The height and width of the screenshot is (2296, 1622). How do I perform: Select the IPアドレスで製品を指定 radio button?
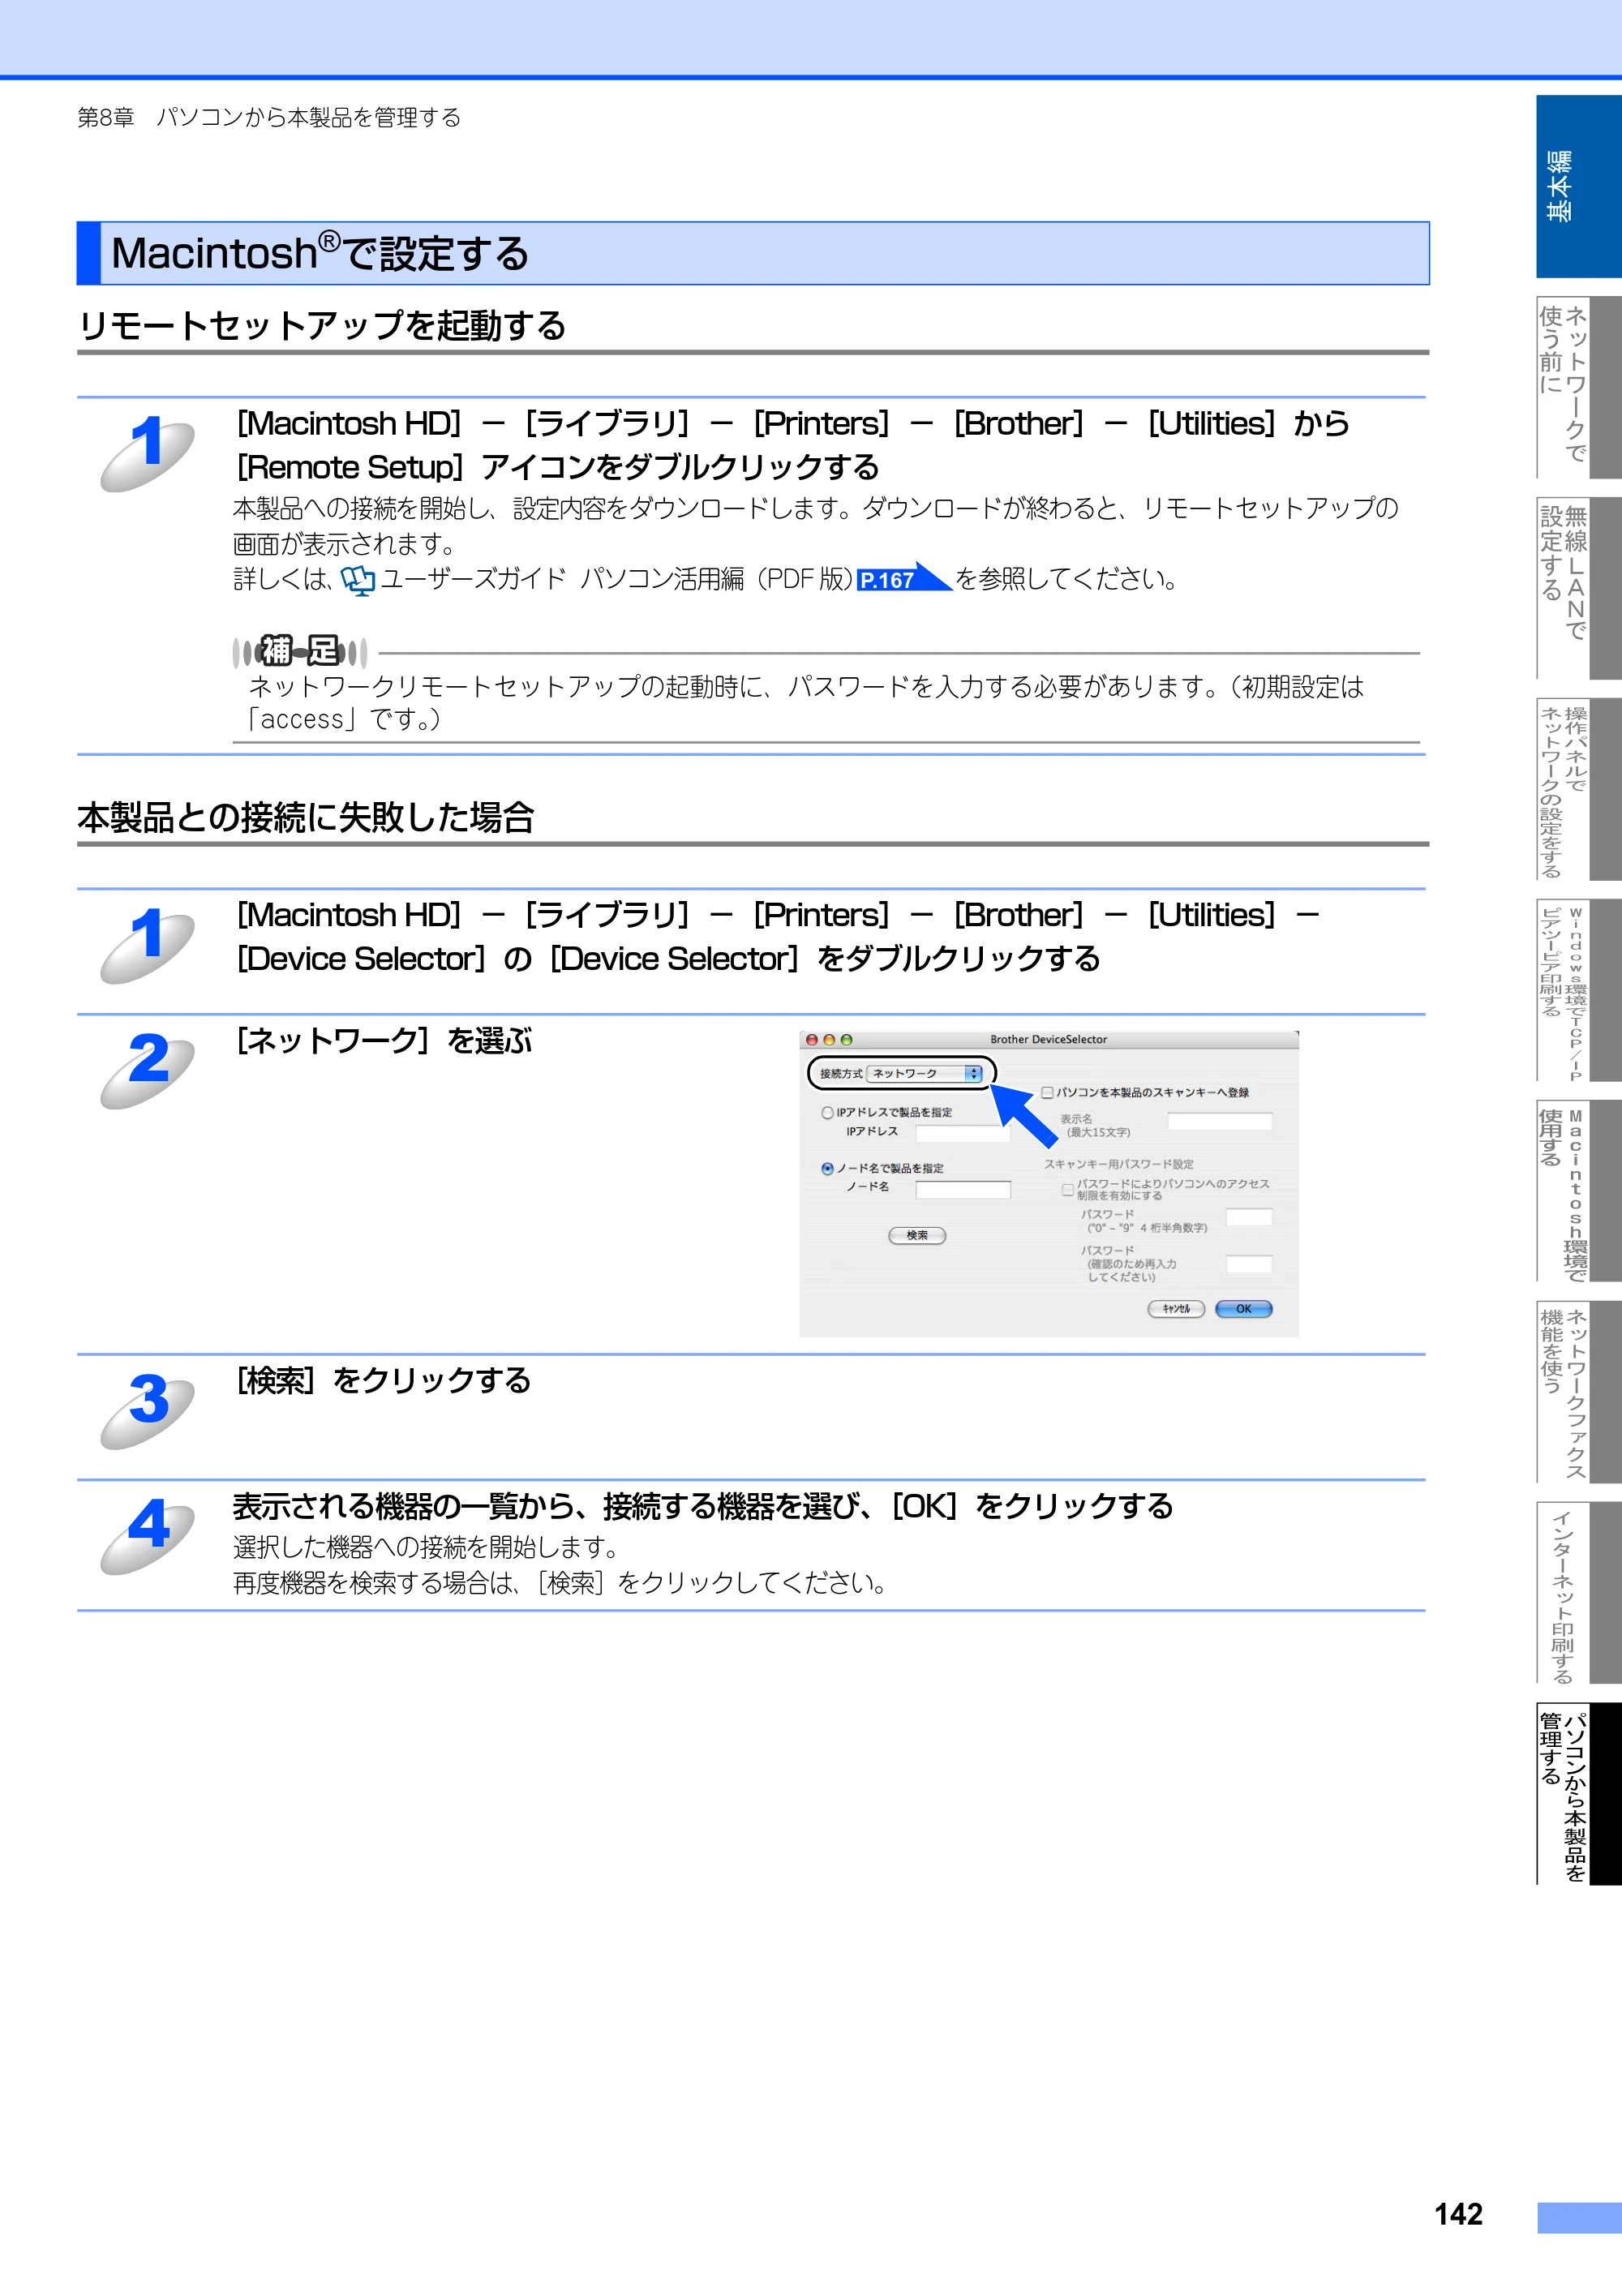click(827, 1112)
